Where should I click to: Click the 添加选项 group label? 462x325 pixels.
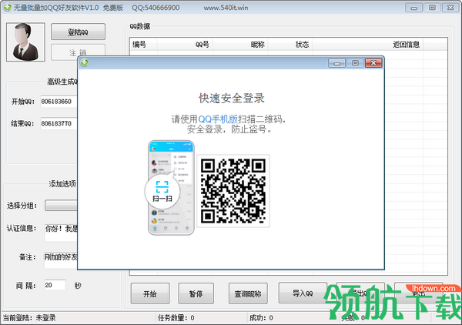[62, 184]
